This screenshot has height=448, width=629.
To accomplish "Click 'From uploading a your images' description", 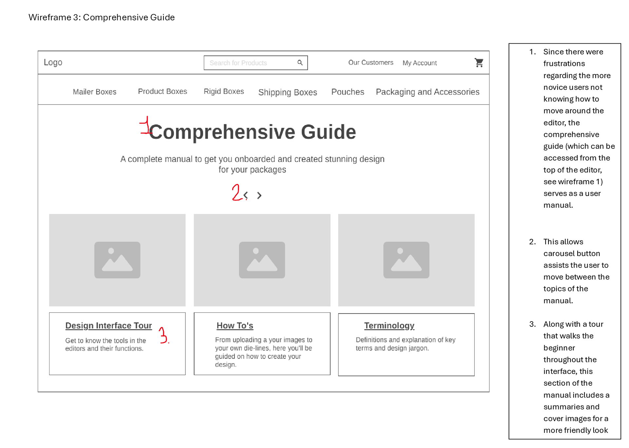I will pos(264,352).
